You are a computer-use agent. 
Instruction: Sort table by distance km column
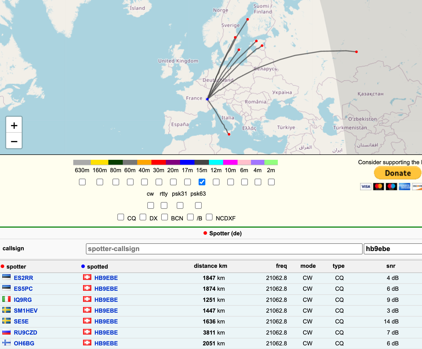pos(210,266)
